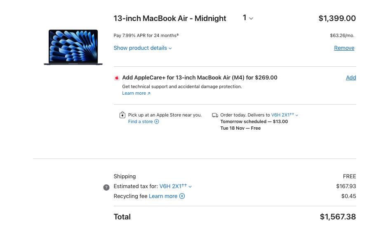Add AppleCare+ to the order
The image size is (367, 226).
pos(351,78)
